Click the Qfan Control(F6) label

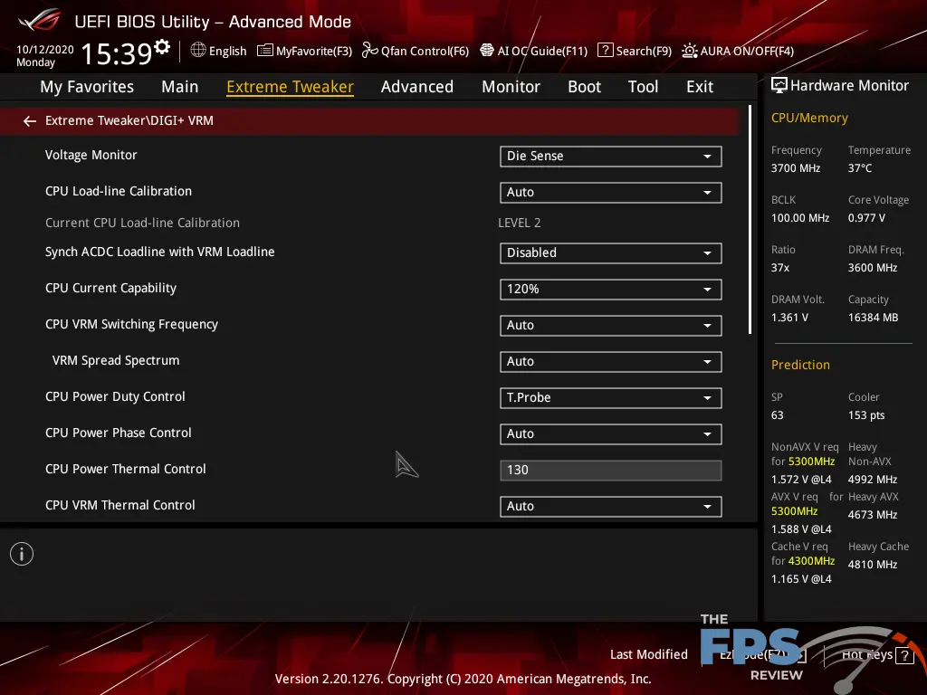point(425,51)
